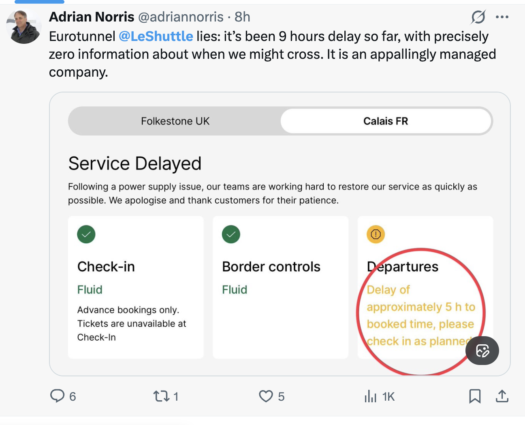Open the three-dot more options menu
The image size is (525, 425).
502,17
